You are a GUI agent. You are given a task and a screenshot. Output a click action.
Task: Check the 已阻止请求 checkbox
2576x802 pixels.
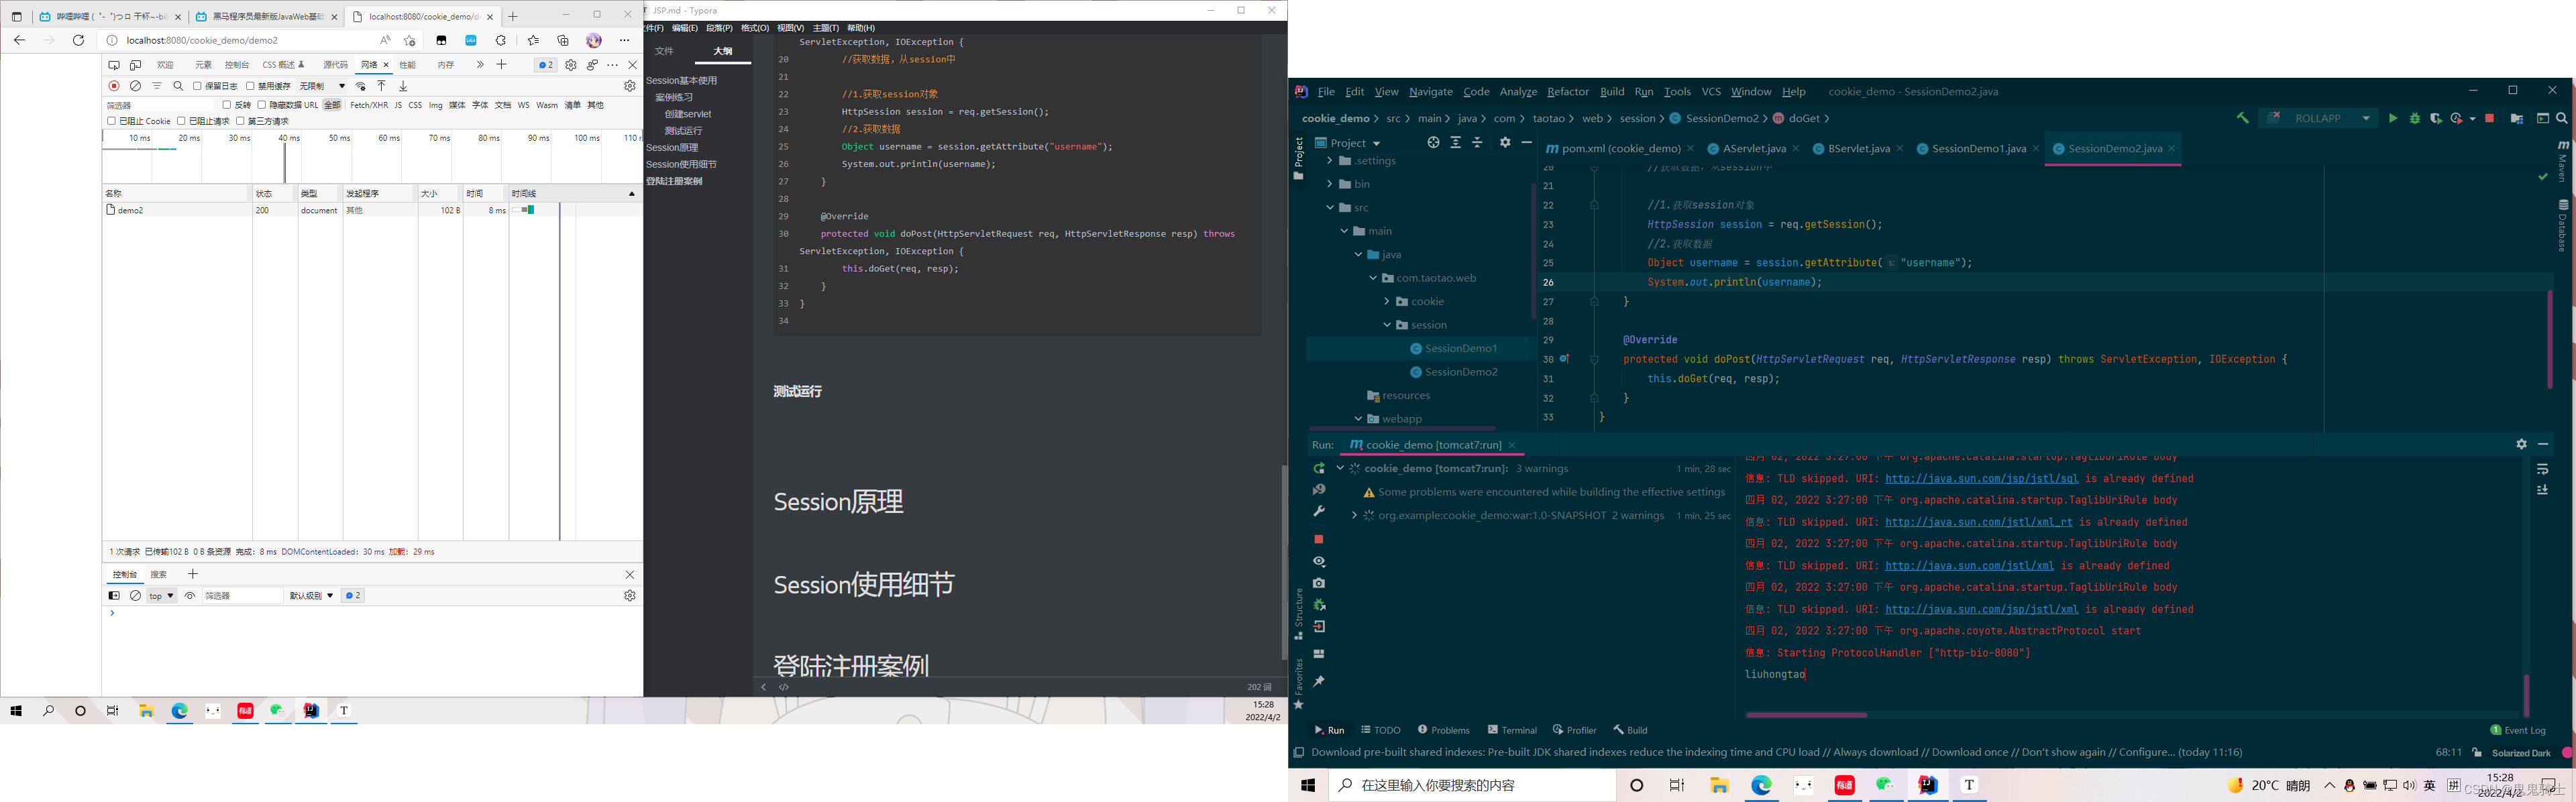(x=181, y=121)
